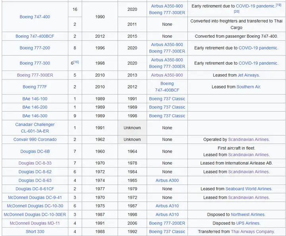Click citation [20] in the 747-400 notes

pyautogui.click(x=237, y=12)
